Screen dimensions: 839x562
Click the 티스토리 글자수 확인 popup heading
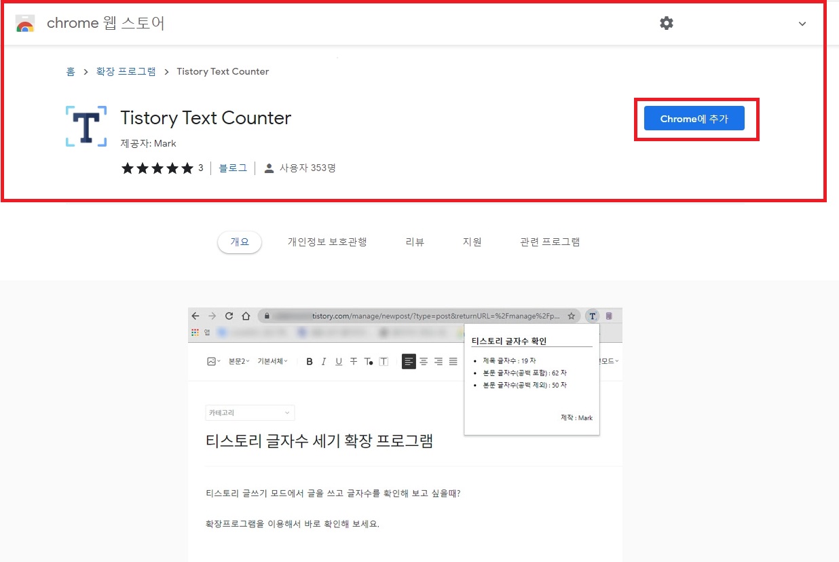509,341
